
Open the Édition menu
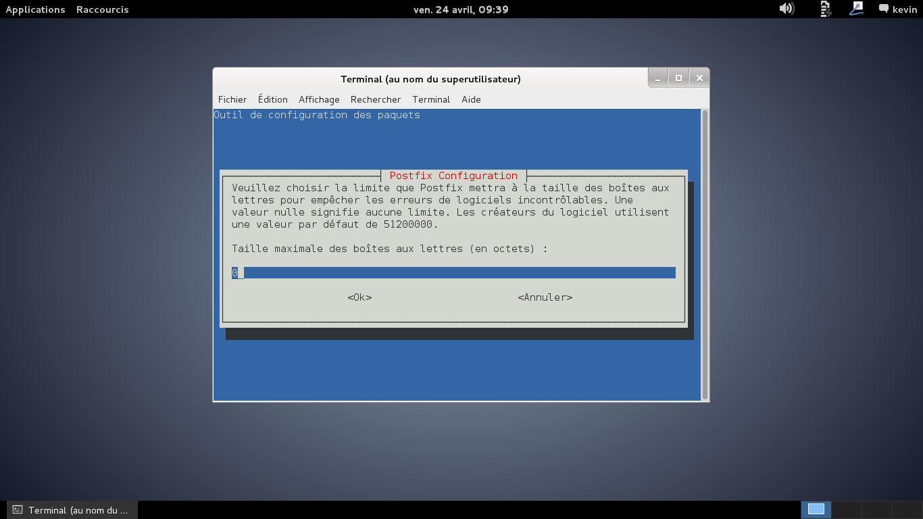pyautogui.click(x=273, y=99)
